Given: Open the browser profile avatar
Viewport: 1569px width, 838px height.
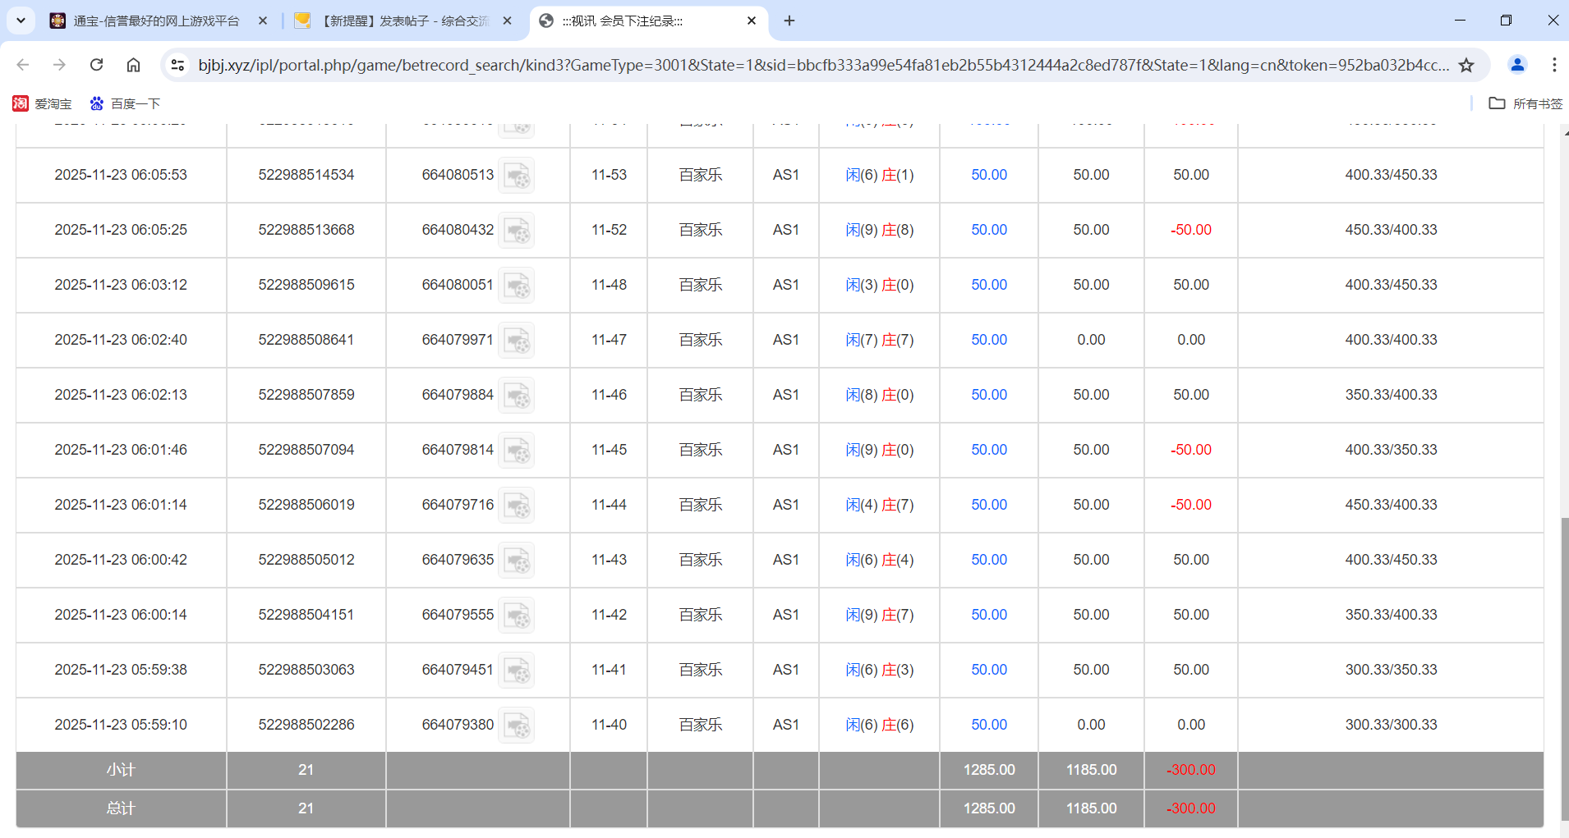Looking at the screenshot, I should [x=1516, y=64].
